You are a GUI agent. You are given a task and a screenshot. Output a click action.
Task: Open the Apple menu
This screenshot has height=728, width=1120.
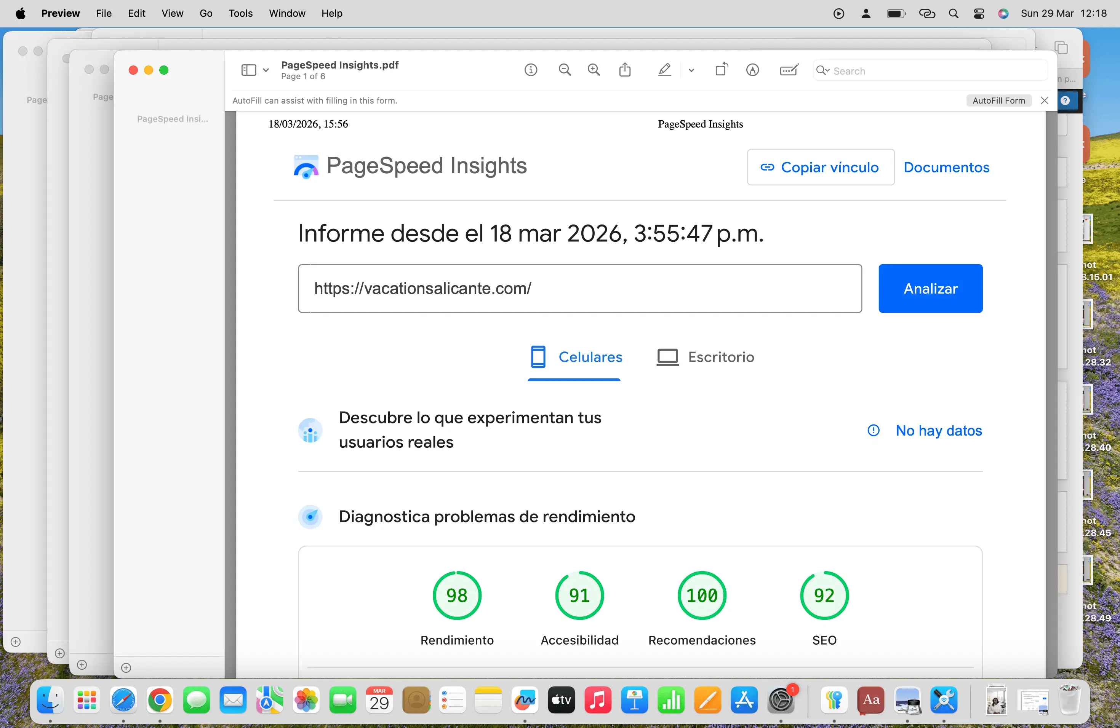[x=20, y=13]
